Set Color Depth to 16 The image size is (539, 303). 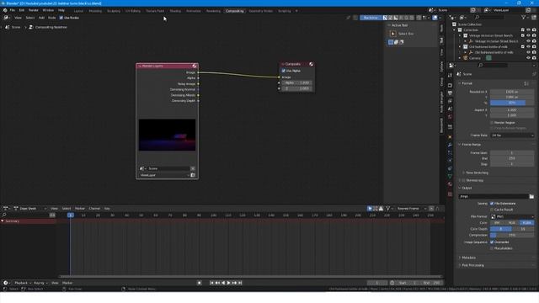point(523,229)
